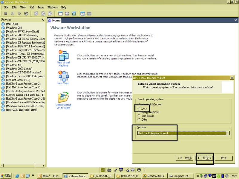
Task: Open the View menu
Action: pos(23,7)
